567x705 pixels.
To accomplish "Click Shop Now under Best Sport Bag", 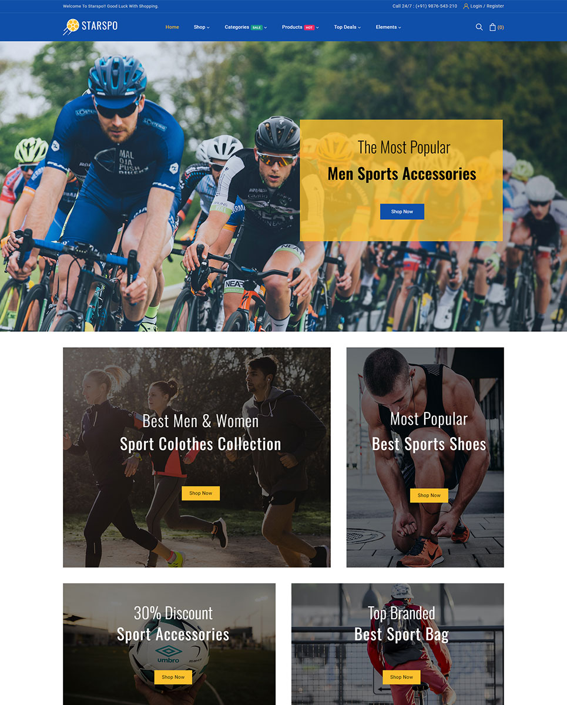I will 401,677.
